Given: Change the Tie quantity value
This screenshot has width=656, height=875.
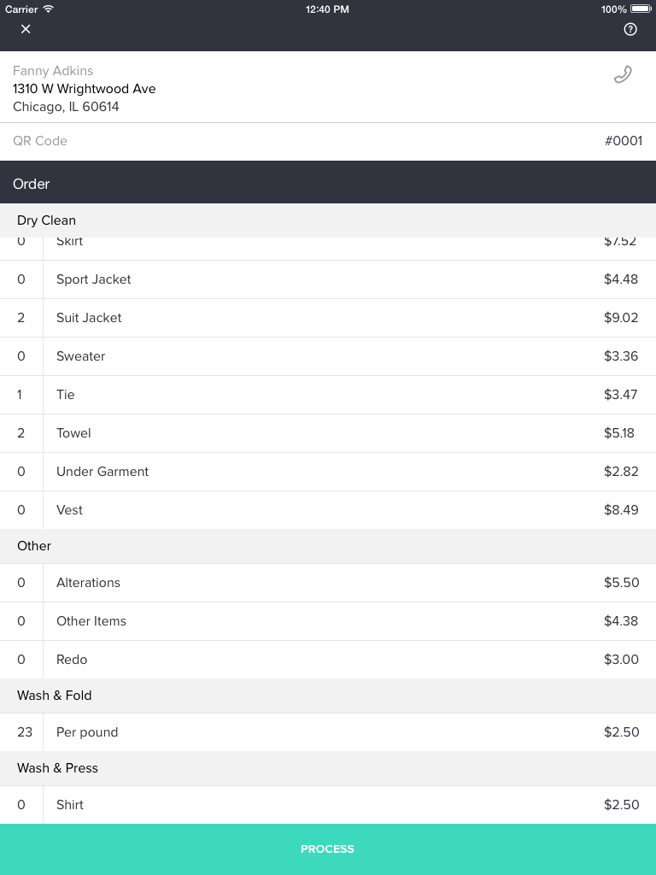Looking at the screenshot, I should pyautogui.click(x=20, y=395).
